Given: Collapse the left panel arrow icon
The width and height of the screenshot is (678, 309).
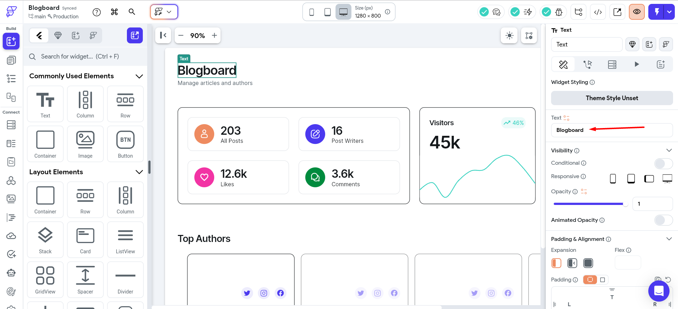Looking at the screenshot, I should tap(163, 35).
